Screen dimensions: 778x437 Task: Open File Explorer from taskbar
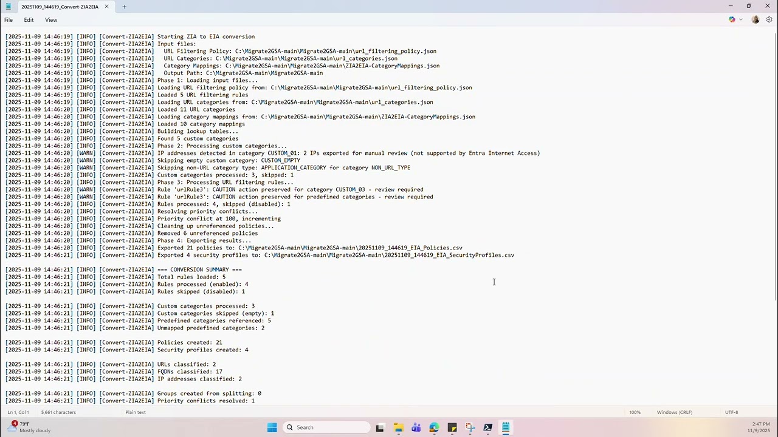point(398,427)
